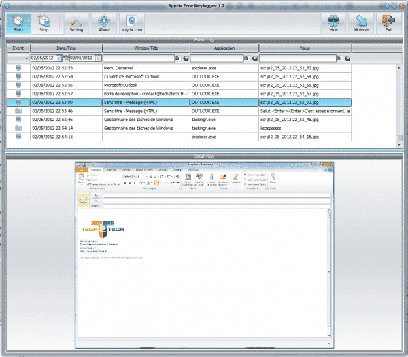408x357 pixels.
Task: Open the Setting tool
Action: [x=76, y=22]
